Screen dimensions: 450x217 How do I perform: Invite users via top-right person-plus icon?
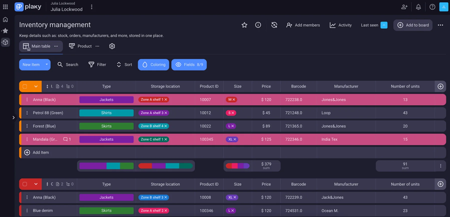[404, 7]
